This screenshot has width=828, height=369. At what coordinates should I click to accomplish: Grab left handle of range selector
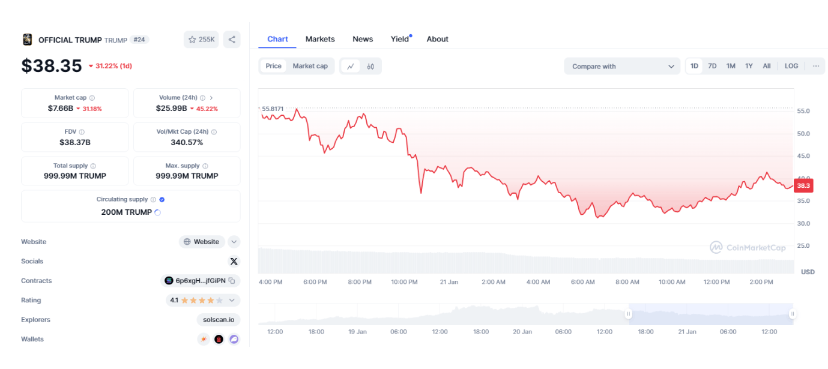[629, 314]
